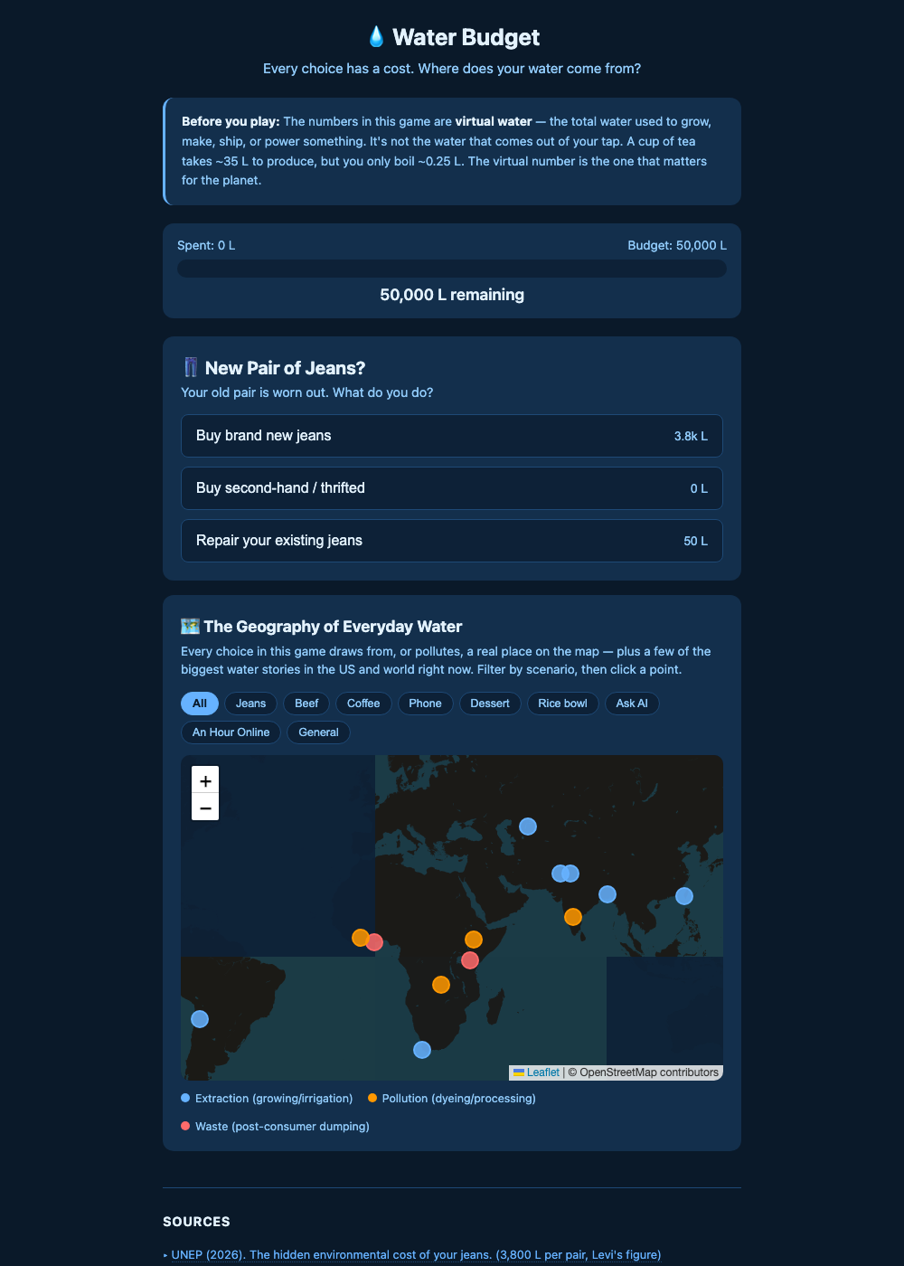The width and height of the screenshot is (904, 1266).
Task: Click the 3.8k L cost value
Action: (x=691, y=436)
